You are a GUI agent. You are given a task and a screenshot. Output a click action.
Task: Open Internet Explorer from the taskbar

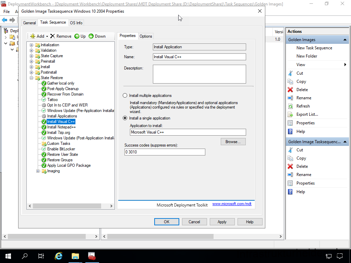coord(59,256)
